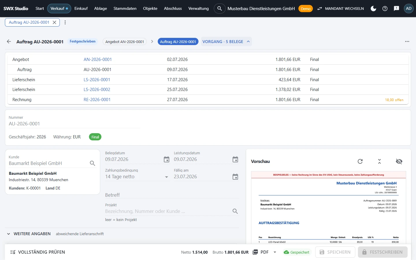
Task: Go back with the arrow icon
Action: (x=9, y=42)
